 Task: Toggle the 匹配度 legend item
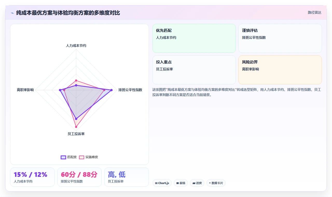coord(69,157)
